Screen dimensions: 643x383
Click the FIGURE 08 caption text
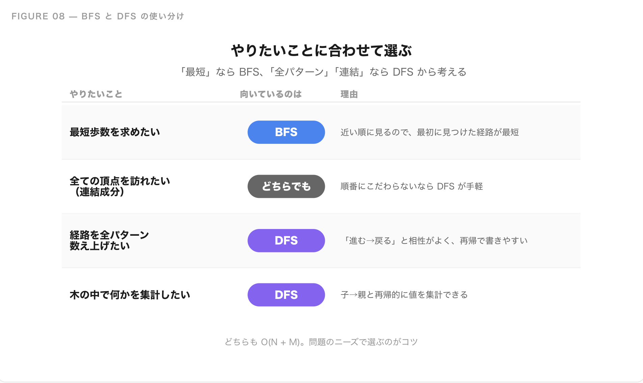[98, 16]
